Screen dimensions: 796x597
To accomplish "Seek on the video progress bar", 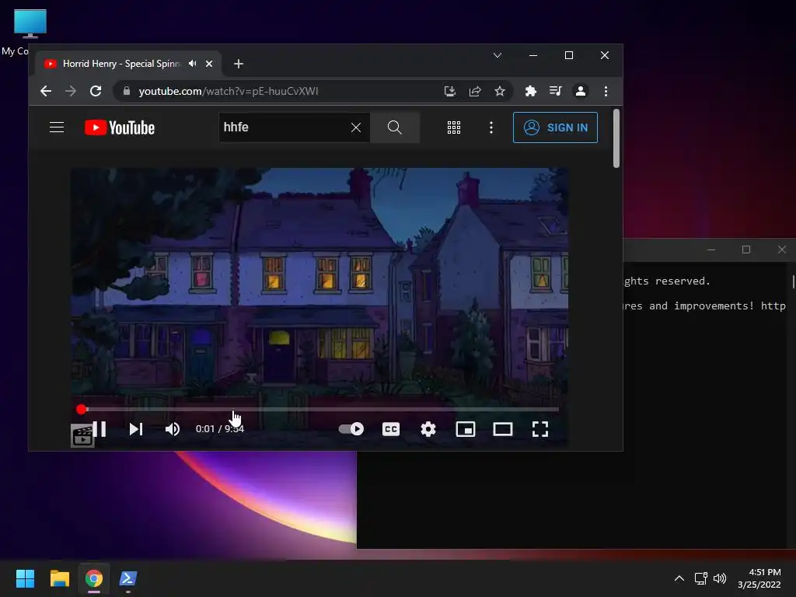I will point(319,409).
